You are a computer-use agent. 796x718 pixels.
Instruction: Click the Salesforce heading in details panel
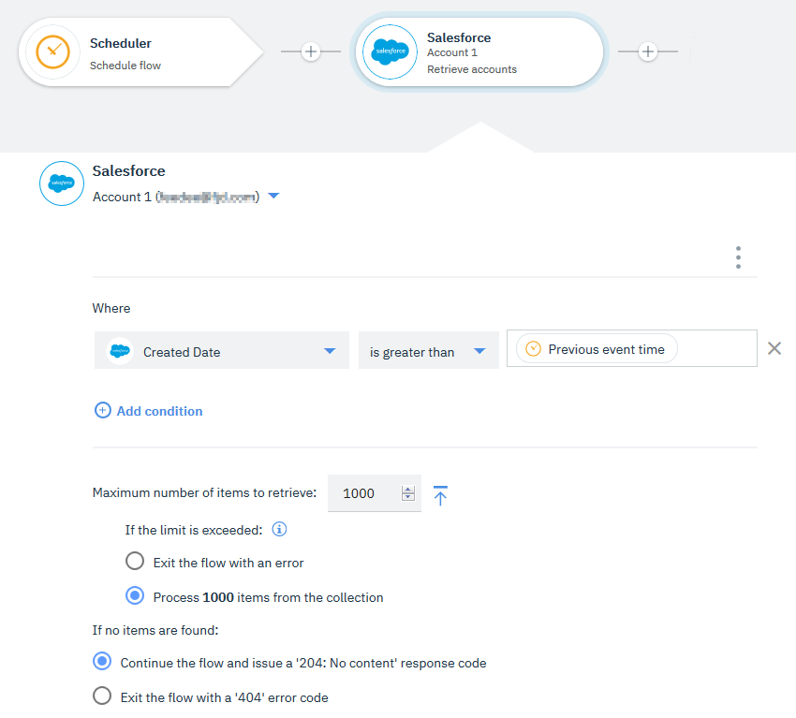tap(128, 171)
